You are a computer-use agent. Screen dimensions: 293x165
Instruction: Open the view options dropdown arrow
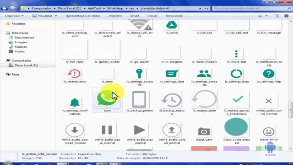(266, 16)
